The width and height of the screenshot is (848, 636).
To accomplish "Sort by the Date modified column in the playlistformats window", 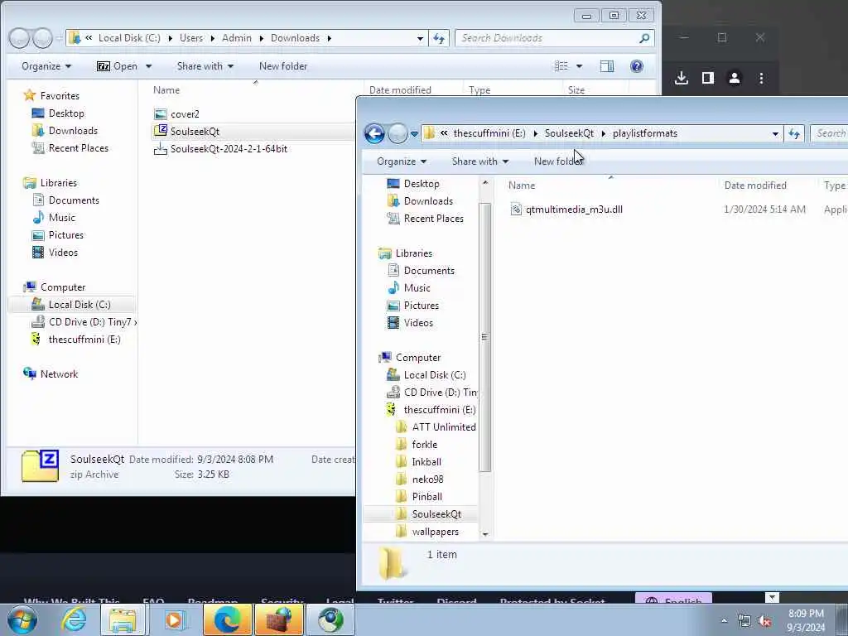I will [x=755, y=185].
